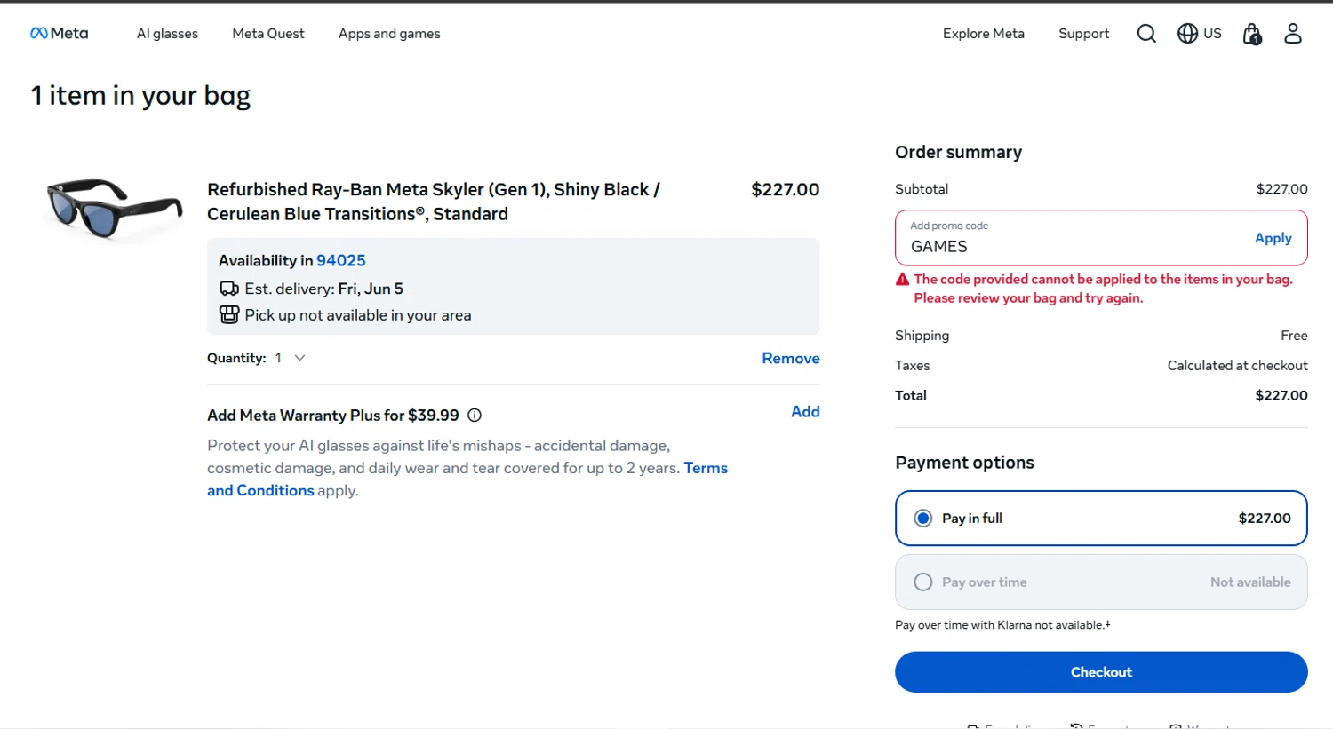Select the Pay over time radio option
This screenshot has height=729, width=1333.
pos(923,582)
